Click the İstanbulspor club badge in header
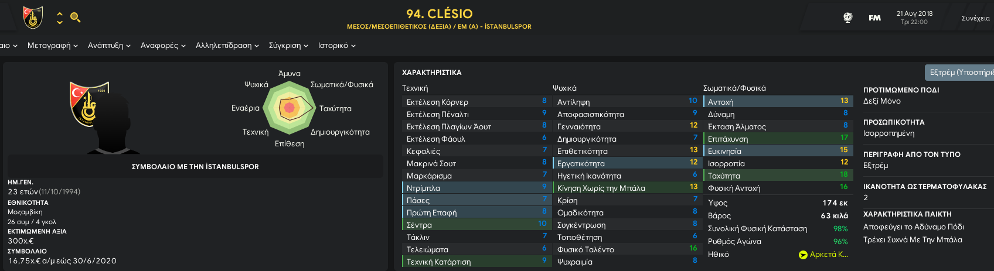 coord(33,18)
